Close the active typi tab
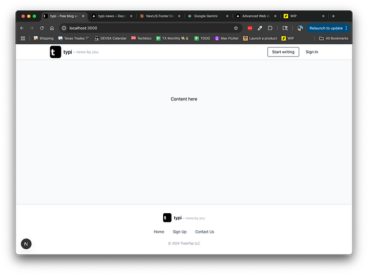The height and width of the screenshot is (275, 368). coord(83,16)
